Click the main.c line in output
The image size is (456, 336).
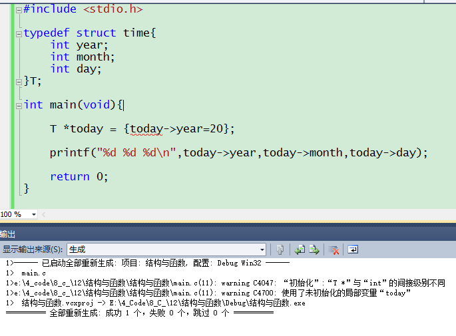(26, 273)
